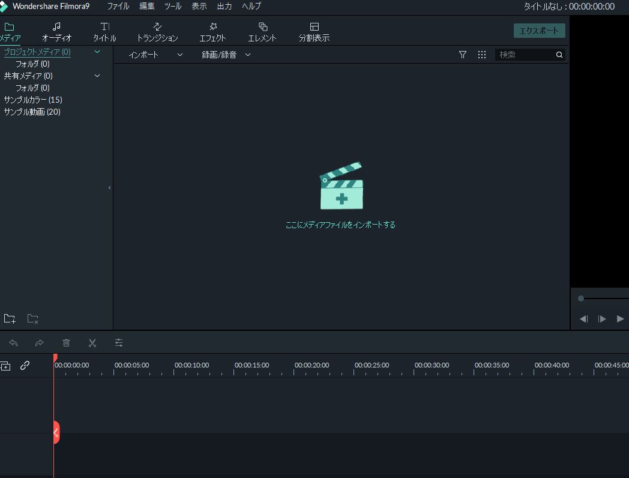Click the undo arrow icon
Viewport: 629px width, 478px height.
[13, 343]
